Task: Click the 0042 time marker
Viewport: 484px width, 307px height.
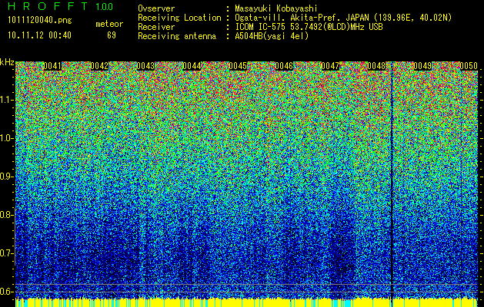Action: (x=99, y=66)
